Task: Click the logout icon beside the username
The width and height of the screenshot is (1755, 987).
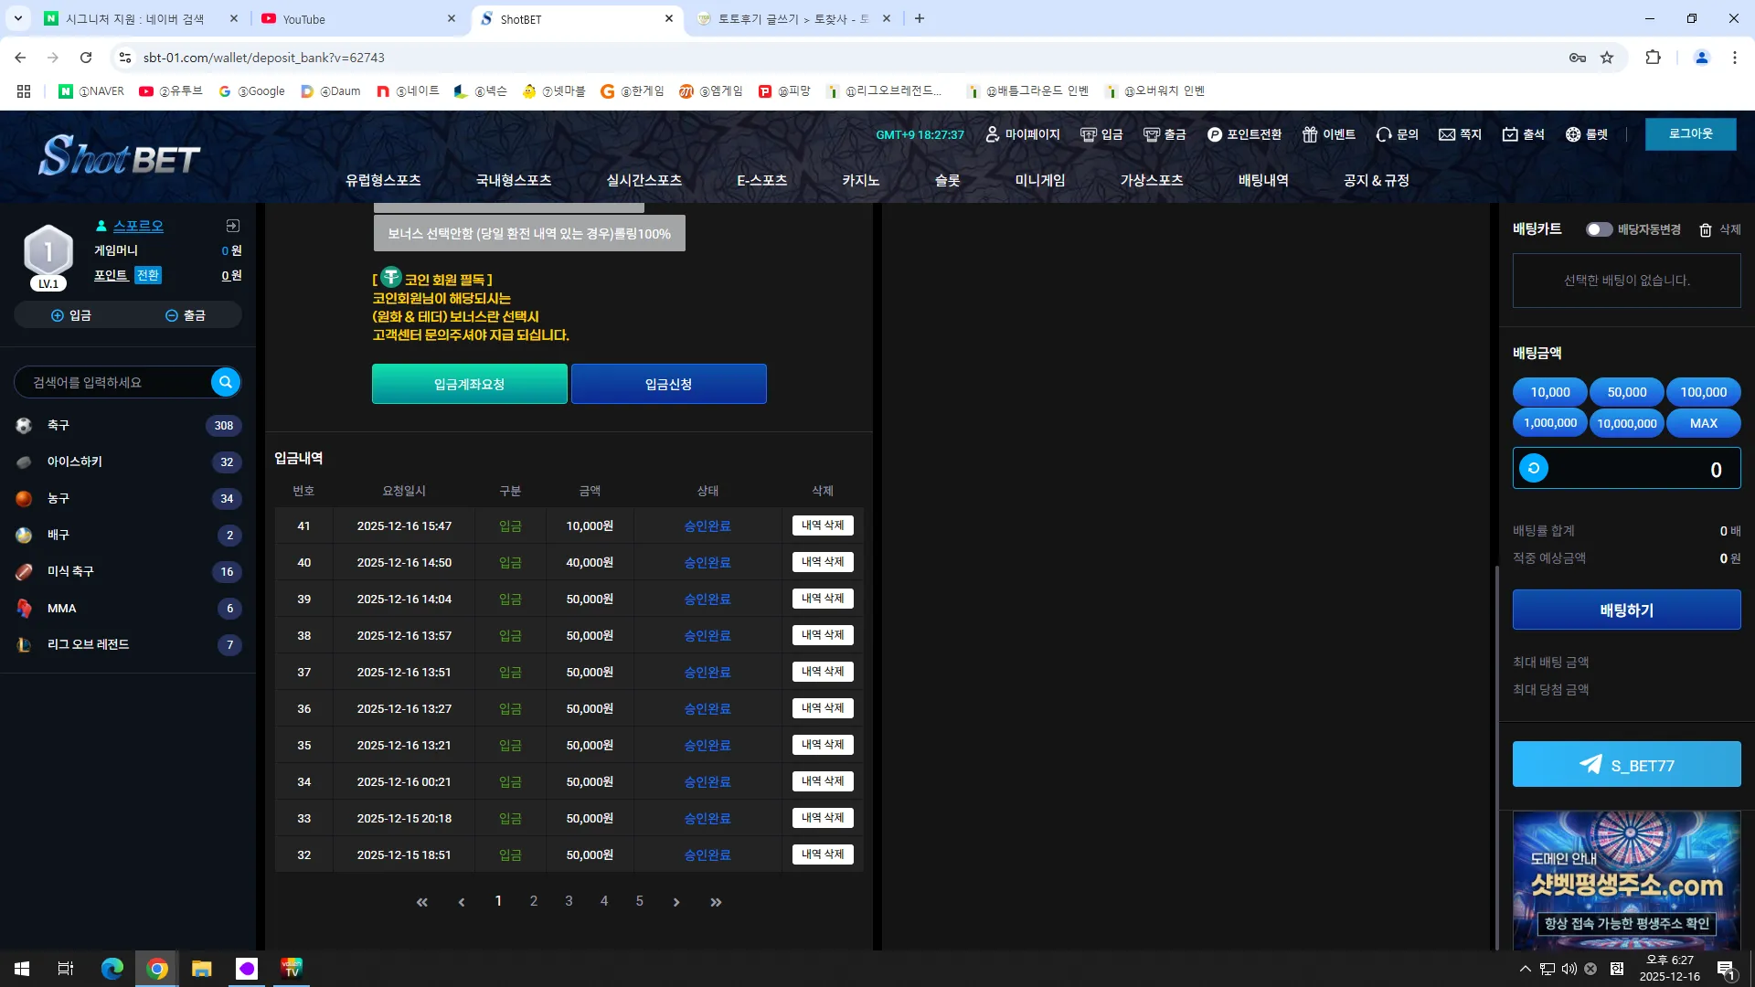Action: (x=233, y=226)
